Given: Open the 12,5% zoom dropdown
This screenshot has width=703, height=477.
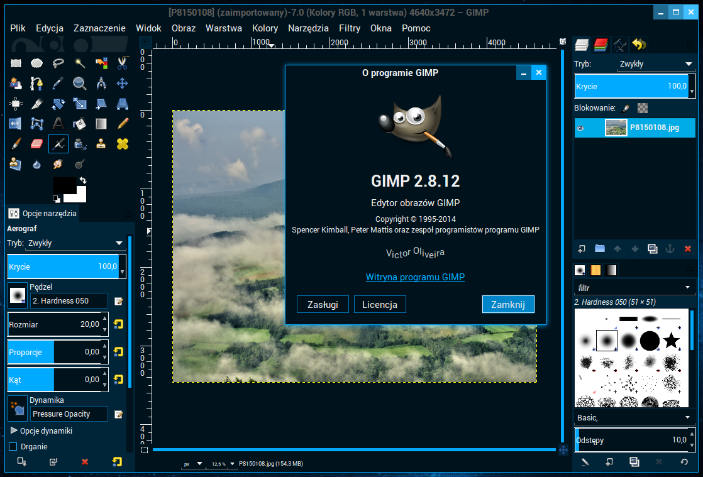Looking at the screenshot, I should click(223, 464).
